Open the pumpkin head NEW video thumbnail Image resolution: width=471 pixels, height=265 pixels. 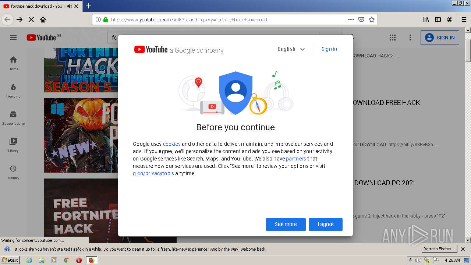coord(81,135)
